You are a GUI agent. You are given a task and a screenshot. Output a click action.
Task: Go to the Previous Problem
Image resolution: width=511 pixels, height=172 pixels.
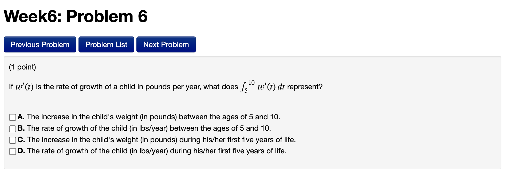click(40, 44)
